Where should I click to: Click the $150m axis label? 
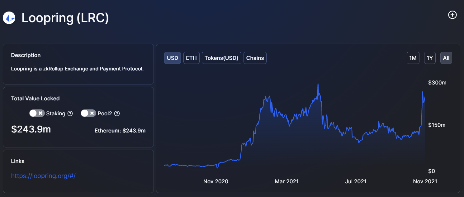[437, 125]
